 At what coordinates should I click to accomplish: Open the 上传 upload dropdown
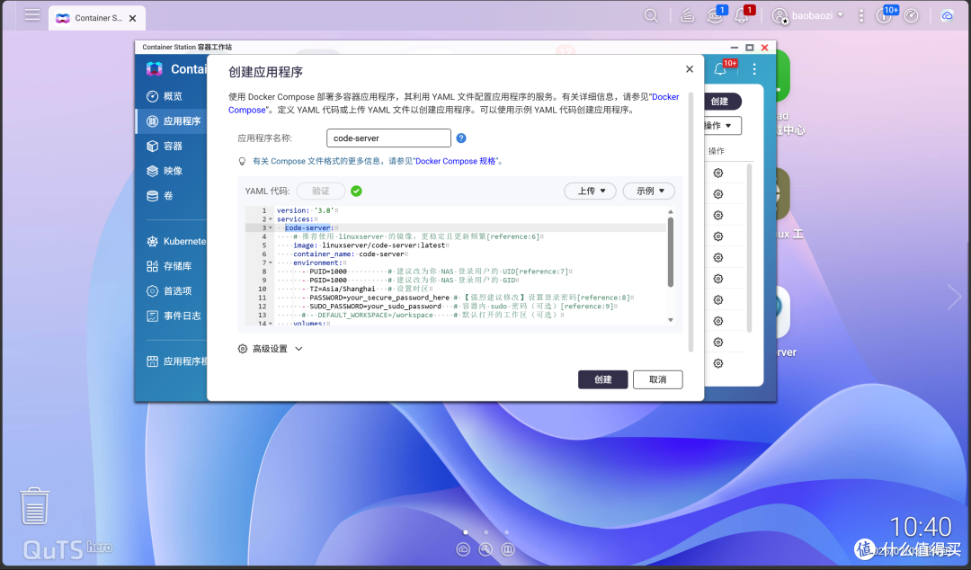pyautogui.click(x=590, y=191)
